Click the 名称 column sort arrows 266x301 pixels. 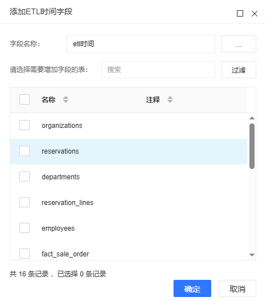coord(66,99)
